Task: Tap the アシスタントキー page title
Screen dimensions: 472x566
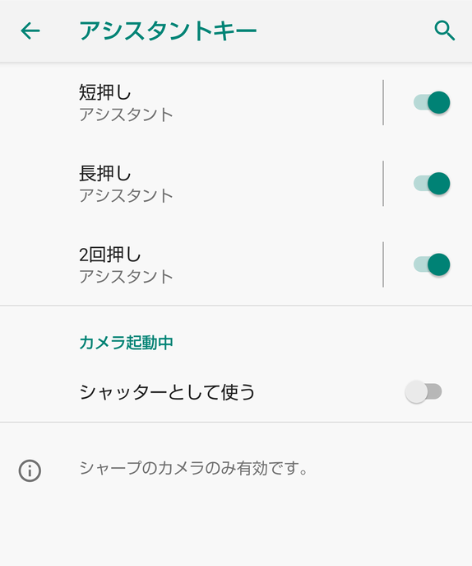Action: point(168,31)
